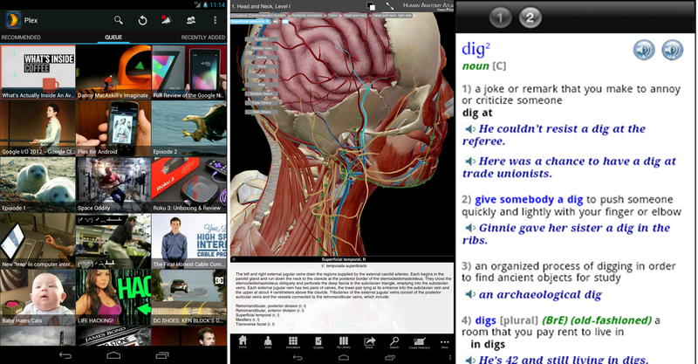Open Episode 1 seal thumbnail
698x364 pixels.
[38, 184]
